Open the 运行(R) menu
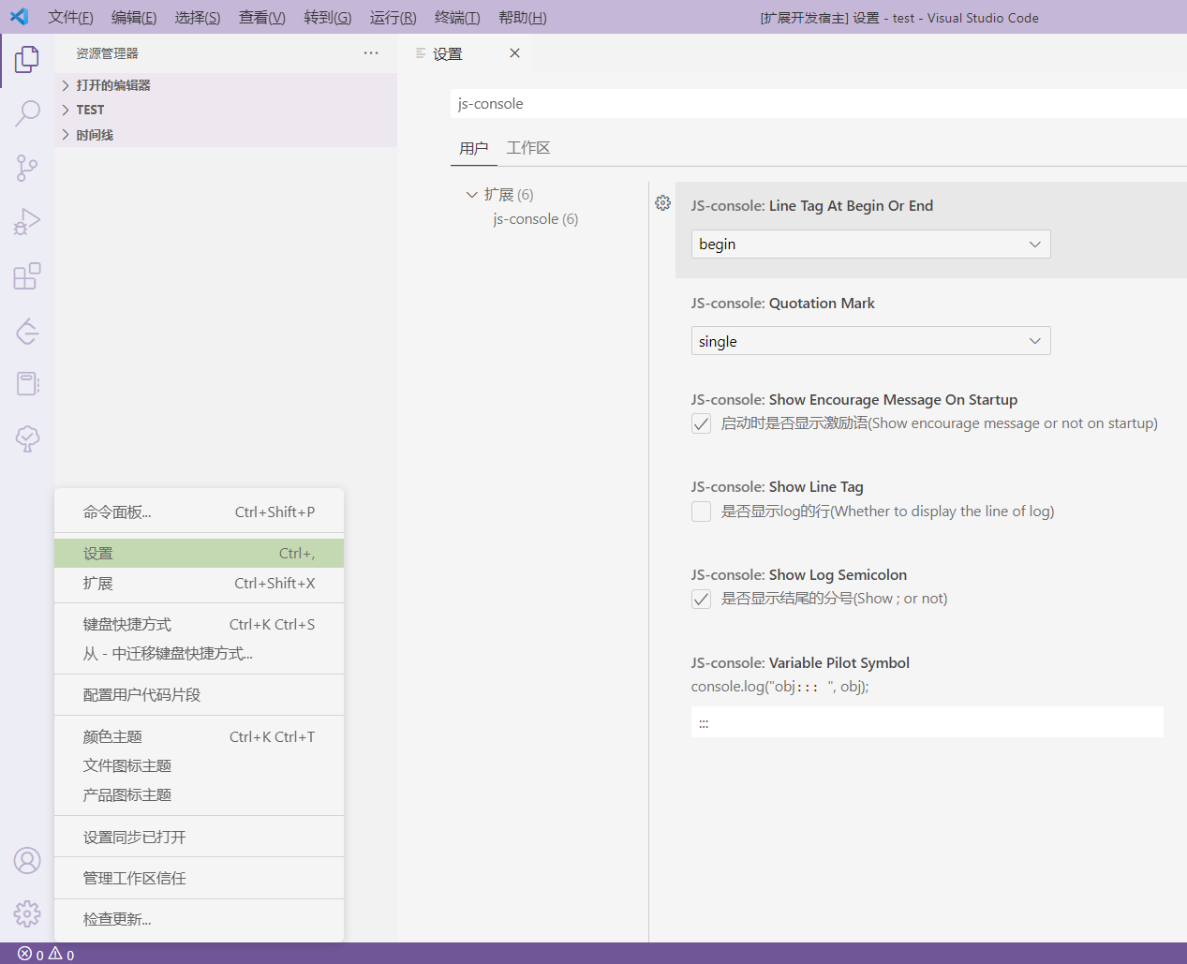 [x=392, y=17]
